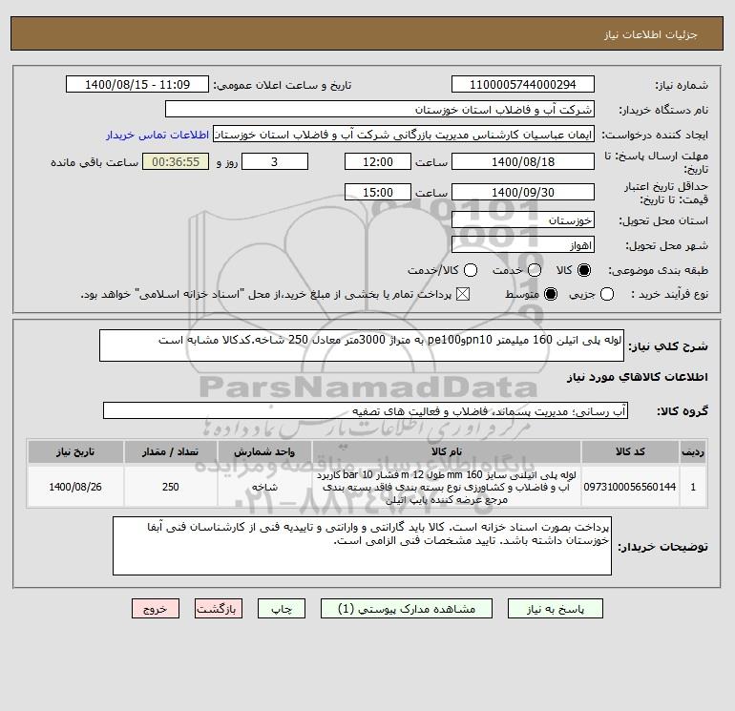The image size is (735, 711).
Task: Click the deadline time field 12:00
Action: [378, 161]
